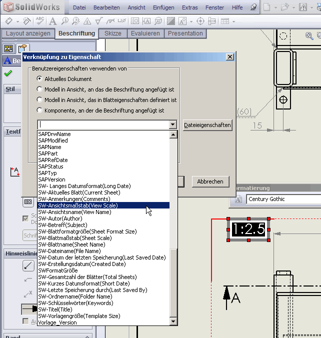Click the green checkmark to confirm annotation
The image size is (321, 338).
7,73
